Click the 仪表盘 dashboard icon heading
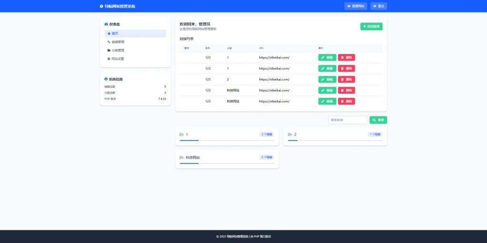 [106, 24]
